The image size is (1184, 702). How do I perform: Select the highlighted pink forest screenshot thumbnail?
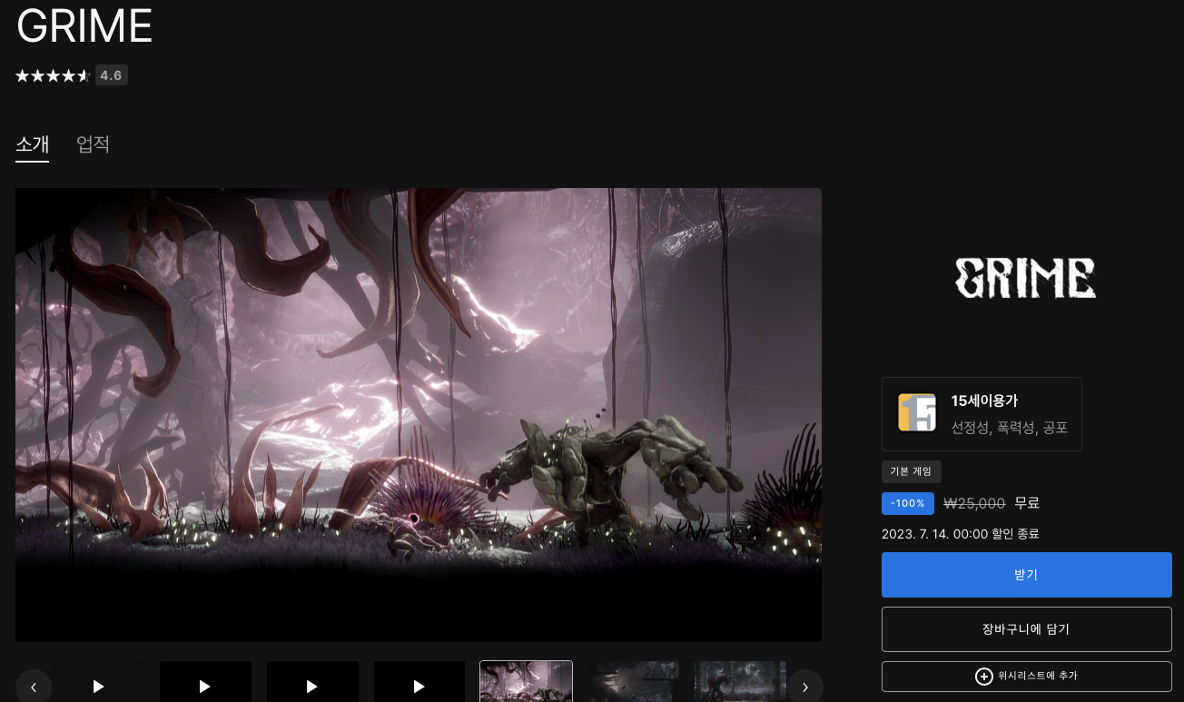tap(526, 681)
